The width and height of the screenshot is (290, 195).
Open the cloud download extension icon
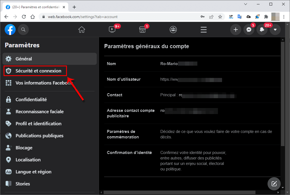pos(249,17)
